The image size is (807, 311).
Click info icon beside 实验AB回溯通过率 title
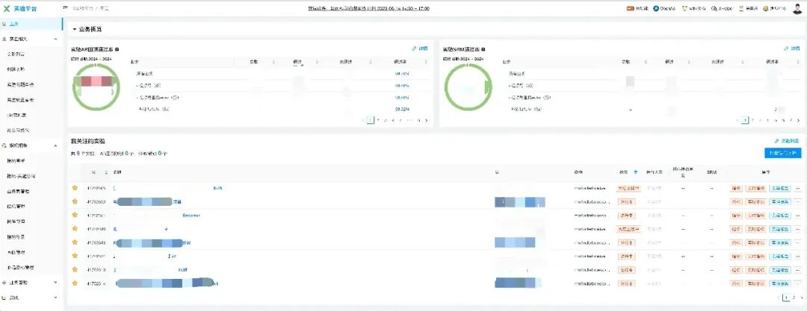pos(117,49)
